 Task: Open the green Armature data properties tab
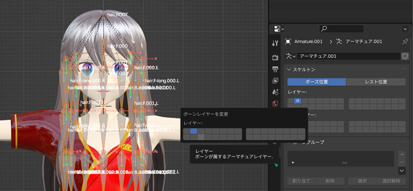tap(276, 165)
